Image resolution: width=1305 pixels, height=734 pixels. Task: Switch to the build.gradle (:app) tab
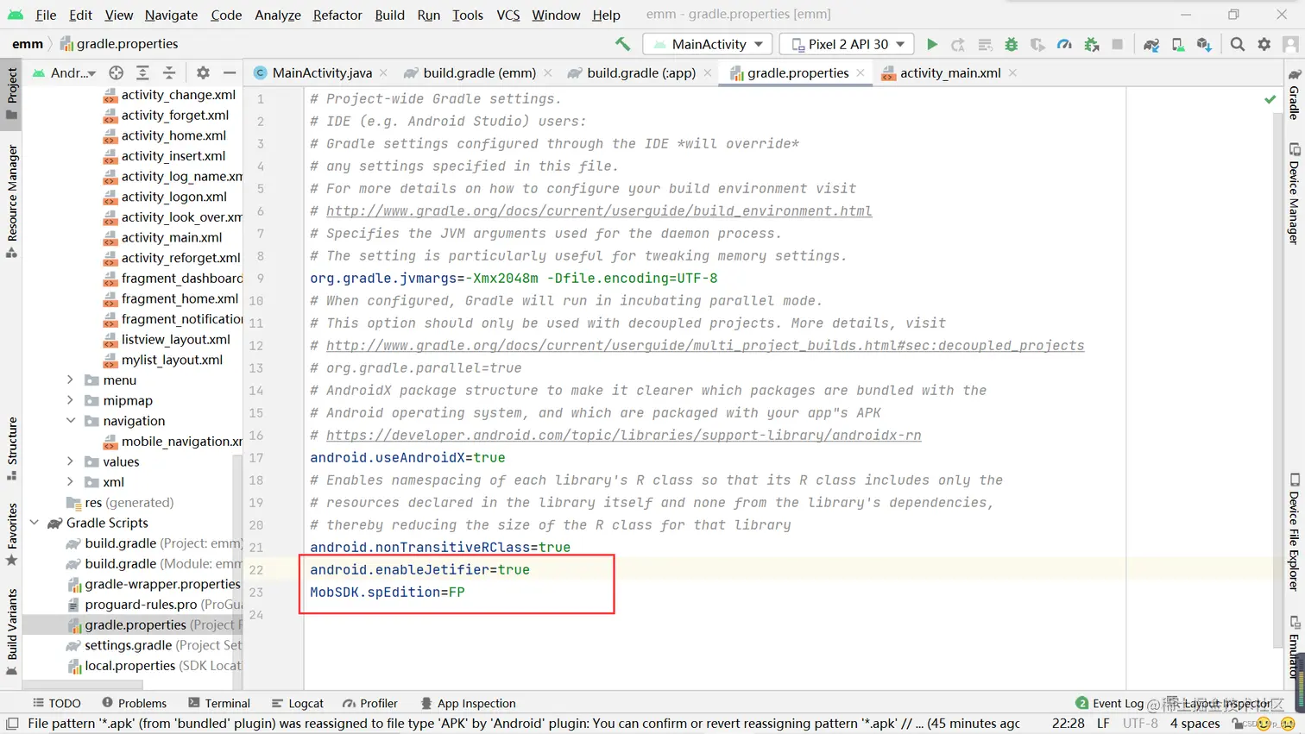pos(640,73)
